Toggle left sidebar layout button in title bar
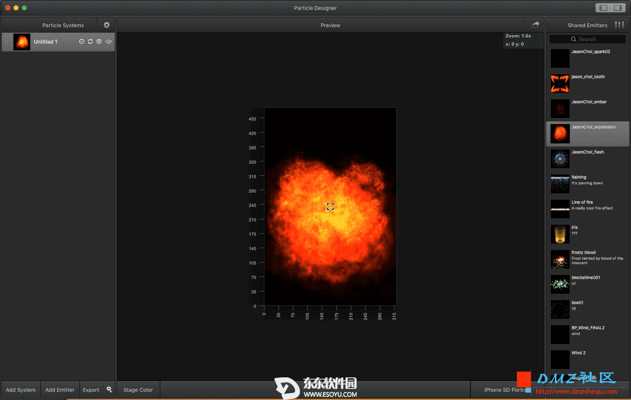The image size is (631, 400). coord(603,8)
